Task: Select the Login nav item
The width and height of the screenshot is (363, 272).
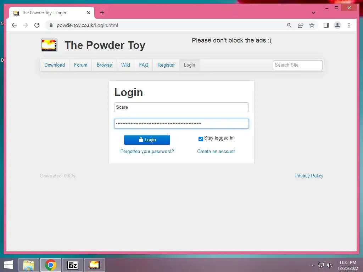Action: point(189,65)
